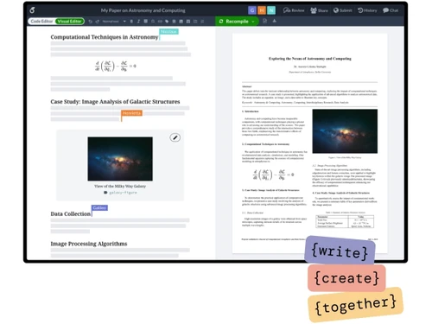This screenshot has height=324, width=432.
Task: Click the teal collaborator cursor label
Action: (x=168, y=31)
